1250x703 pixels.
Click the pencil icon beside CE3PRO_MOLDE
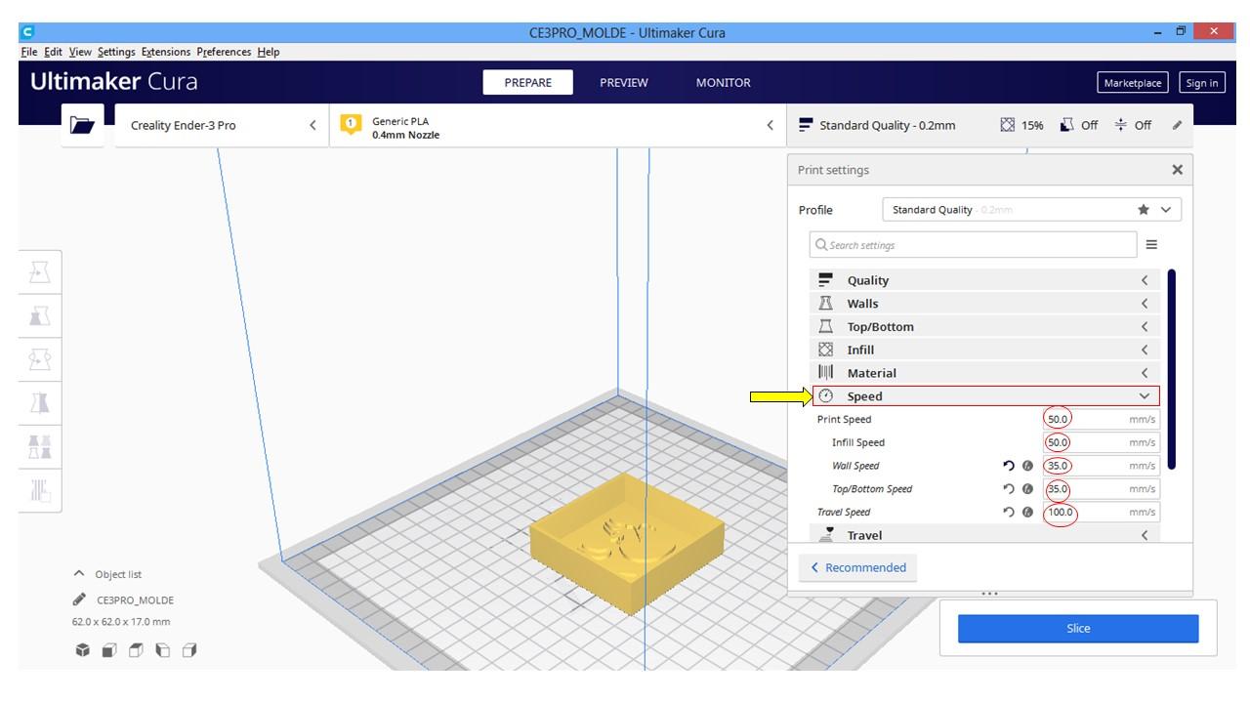click(79, 600)
